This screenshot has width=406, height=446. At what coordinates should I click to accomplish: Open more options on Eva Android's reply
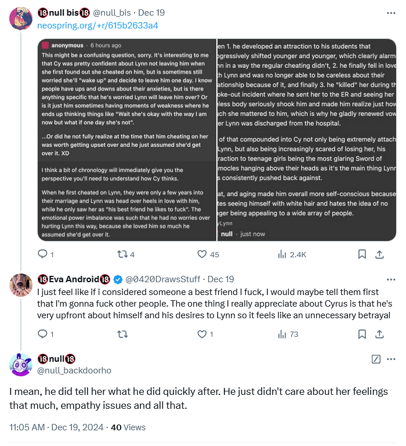391,278
